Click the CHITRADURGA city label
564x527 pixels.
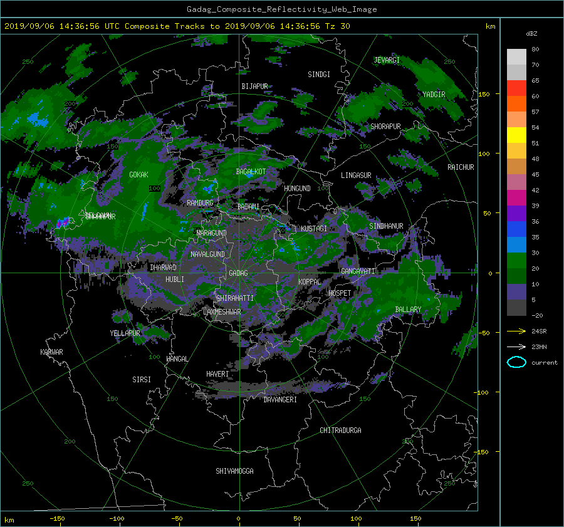[x=340, y=430]
